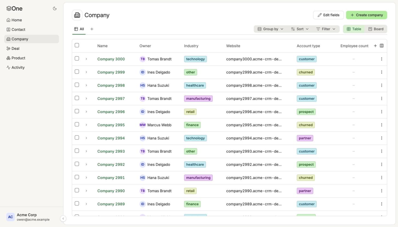This screenshot has height=227, width=398.
Task: Collapse the sidebar with the arrow button
Action: pos(63,219)
